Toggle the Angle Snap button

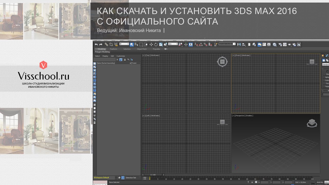pyautogui.click(x=200, y=44)
